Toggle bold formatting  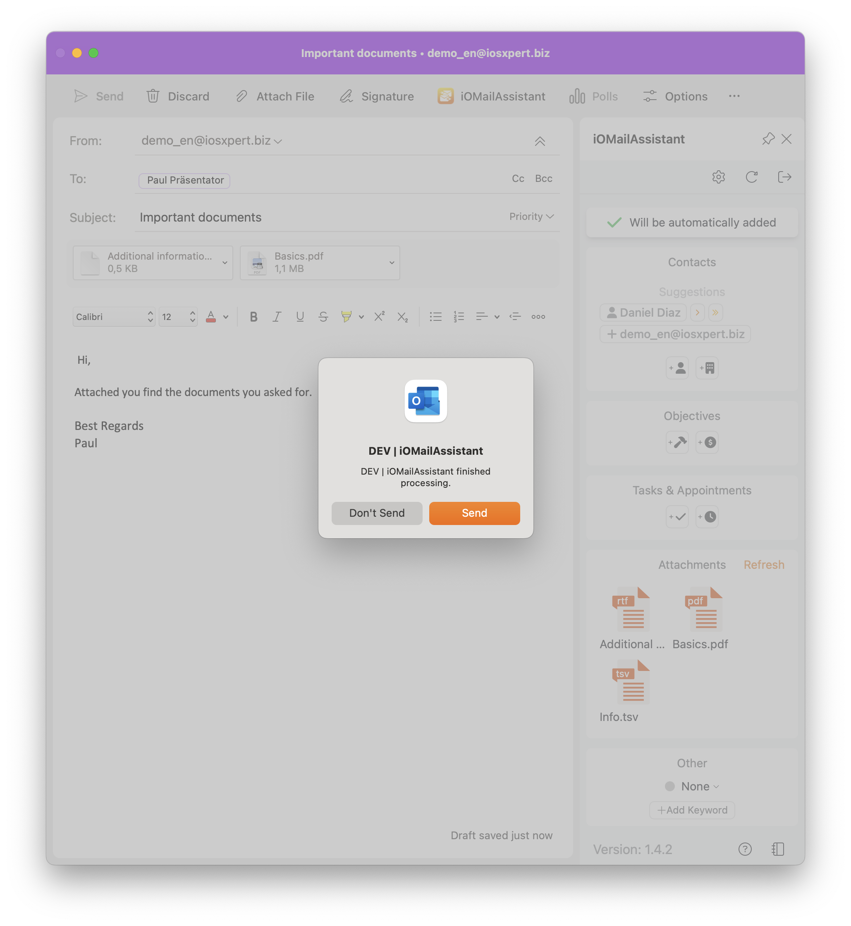pos(253,317)
